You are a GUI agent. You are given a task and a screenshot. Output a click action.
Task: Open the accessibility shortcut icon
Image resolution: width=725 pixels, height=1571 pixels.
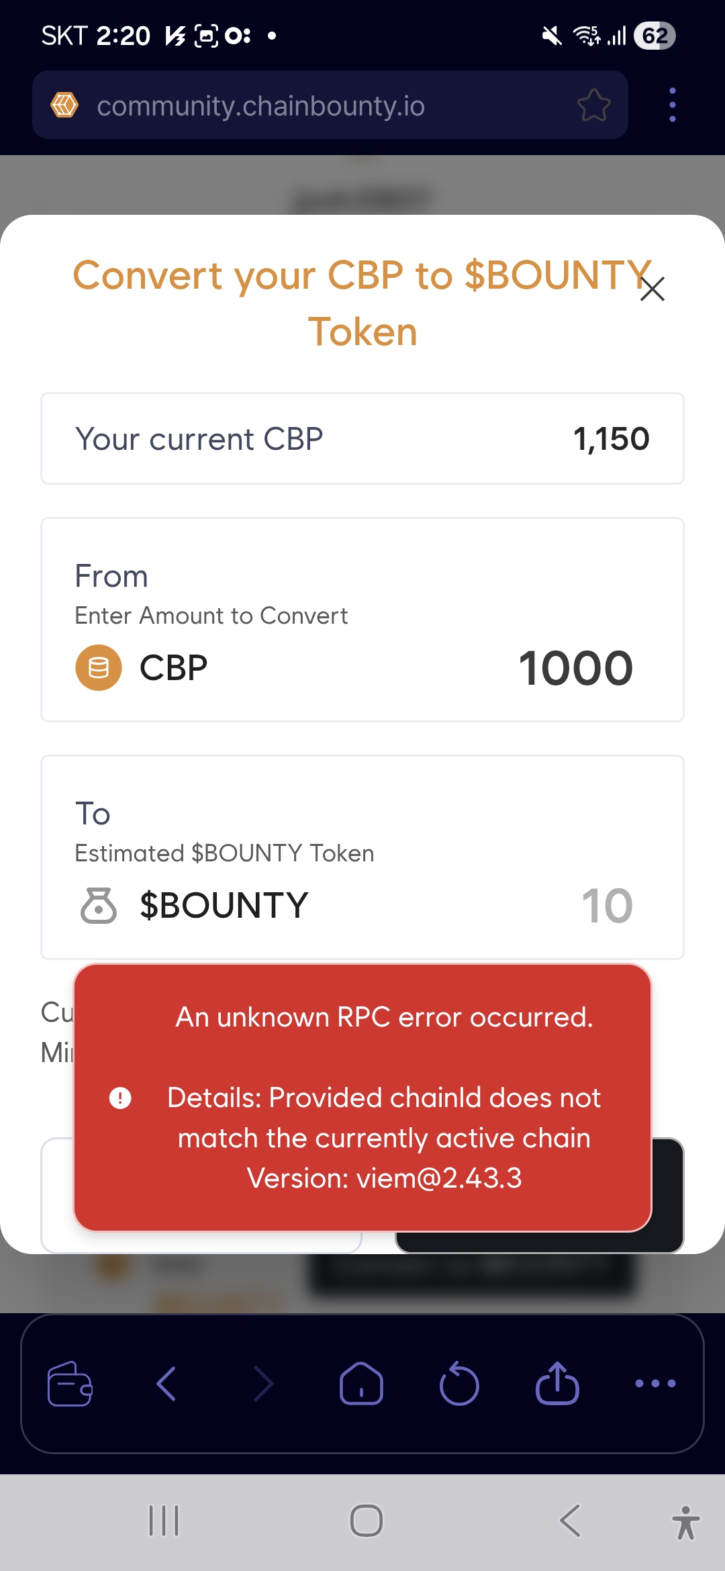(x=685, y=1522)
